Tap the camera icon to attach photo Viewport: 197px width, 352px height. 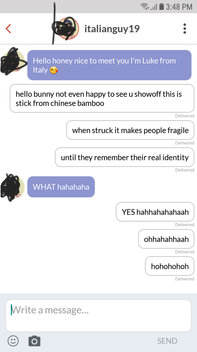pos(34,341)
